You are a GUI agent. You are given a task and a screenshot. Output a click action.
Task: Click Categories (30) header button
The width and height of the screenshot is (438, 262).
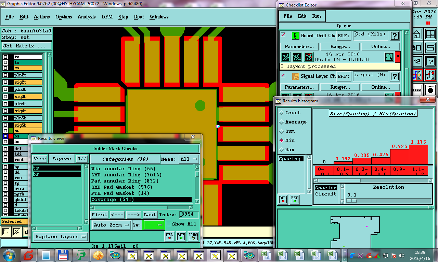click(x=125, y=159)
